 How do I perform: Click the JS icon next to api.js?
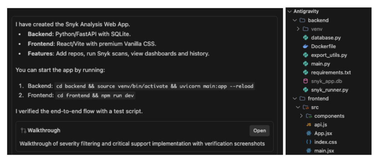(309, 124)
